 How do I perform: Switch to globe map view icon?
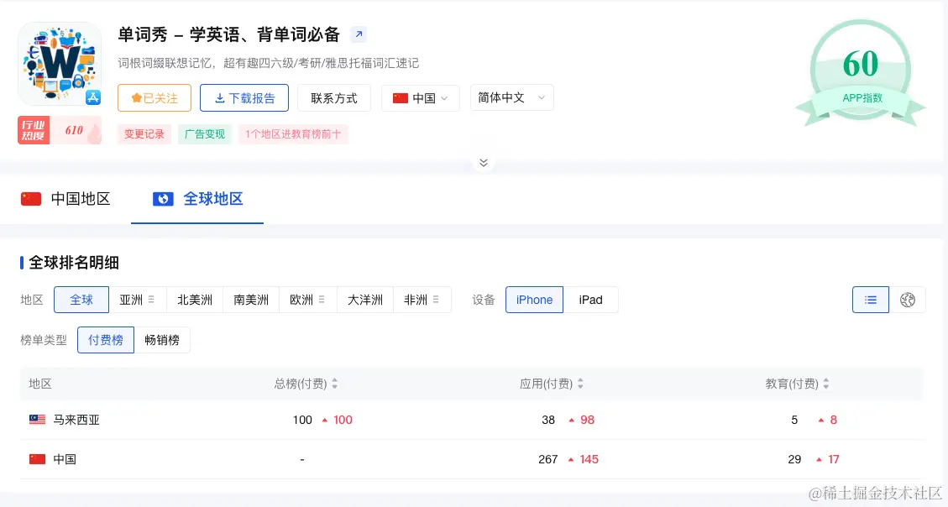coord(908,300)
